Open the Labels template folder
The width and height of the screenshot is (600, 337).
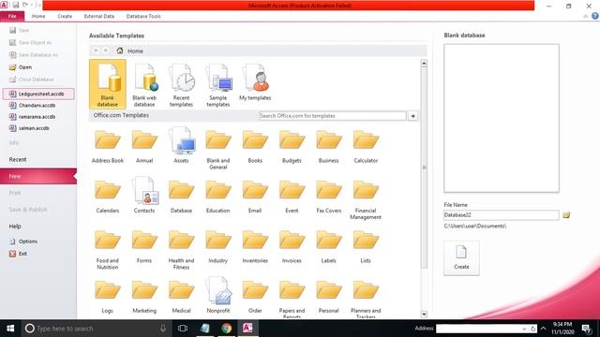[329, 246]
